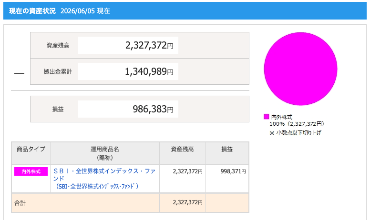Select the date 2026/06/05 現在

(x=85, y=11)
